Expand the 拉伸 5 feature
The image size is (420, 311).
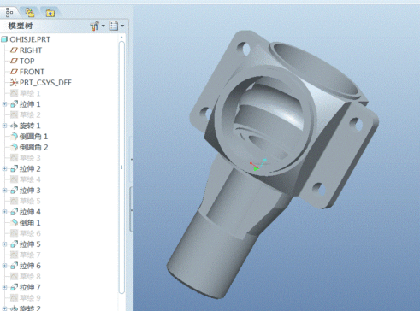click(4, 244)
